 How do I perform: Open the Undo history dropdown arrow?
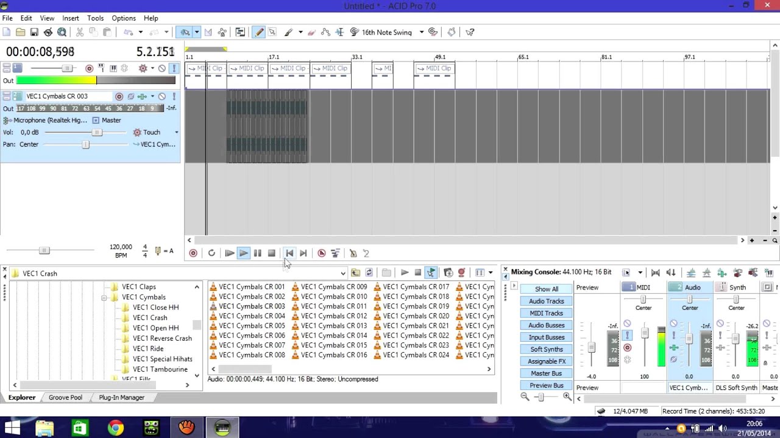(x=140, y=32)
